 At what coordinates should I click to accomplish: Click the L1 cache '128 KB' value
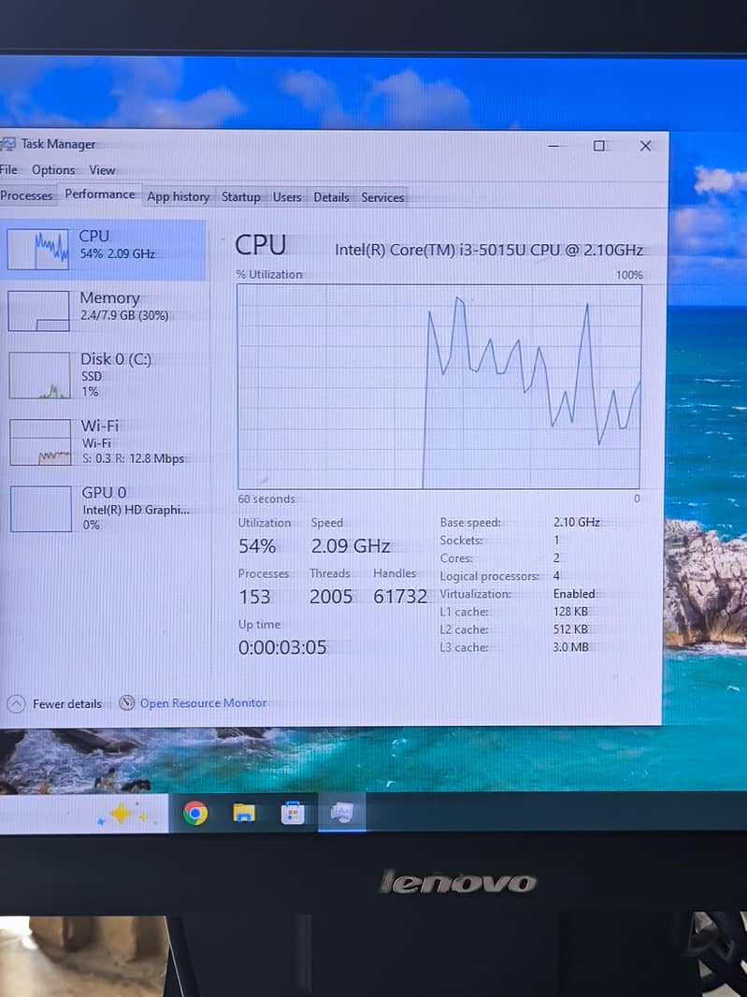[570, 611]
